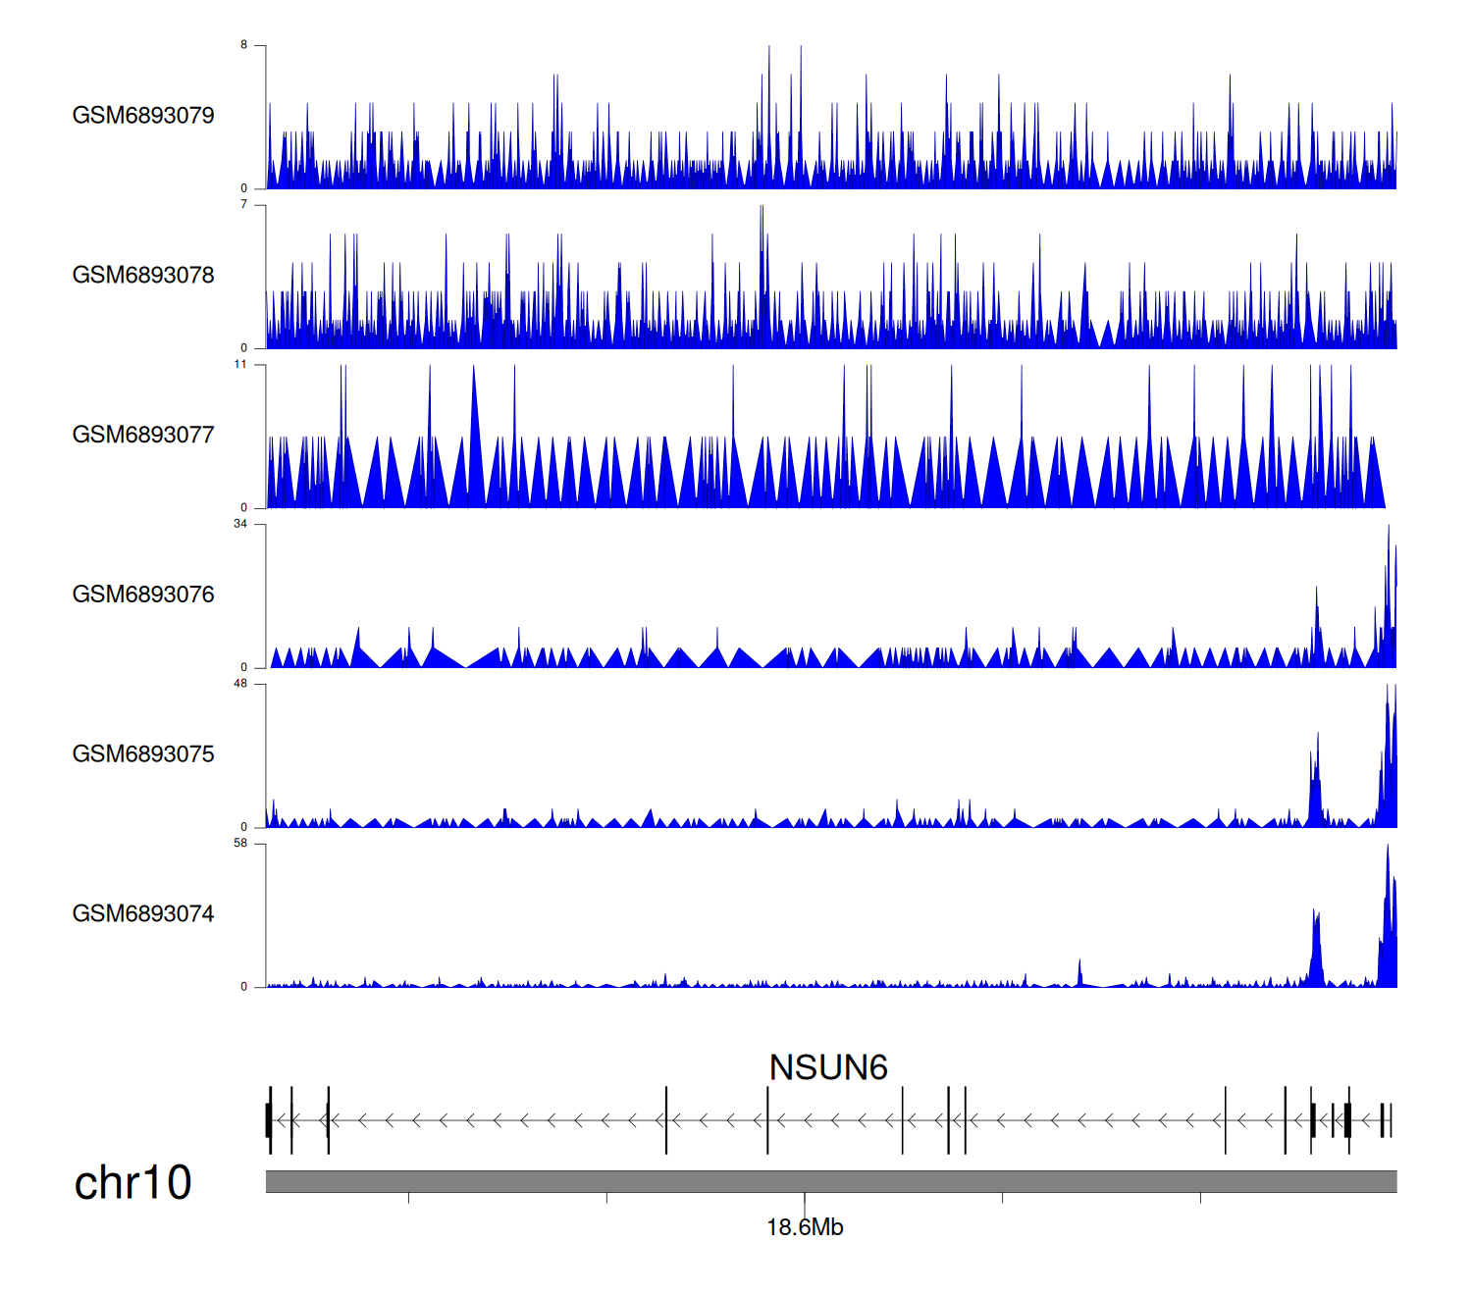Viewport: 1472px width, 1295px height.
Task: Click the y-axis maximum 11 on GSM6893077
Action: (x=240, y=365)
